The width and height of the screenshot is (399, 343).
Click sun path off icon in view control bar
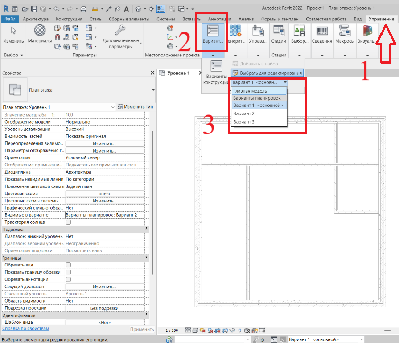click(x=202, y=330)
